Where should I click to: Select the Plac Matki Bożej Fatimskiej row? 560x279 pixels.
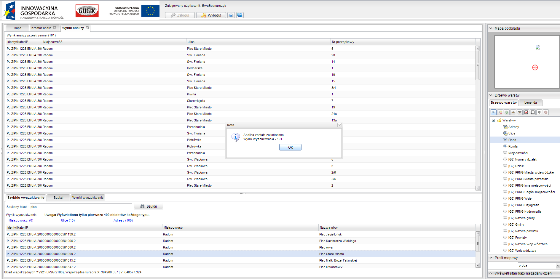coord(241,260)
